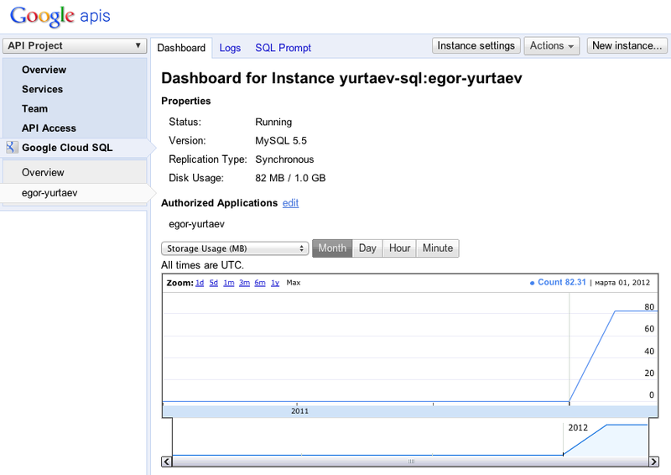671x475 pixels.
Task: Zoom chart to 6m
Action: click(260, 283)
